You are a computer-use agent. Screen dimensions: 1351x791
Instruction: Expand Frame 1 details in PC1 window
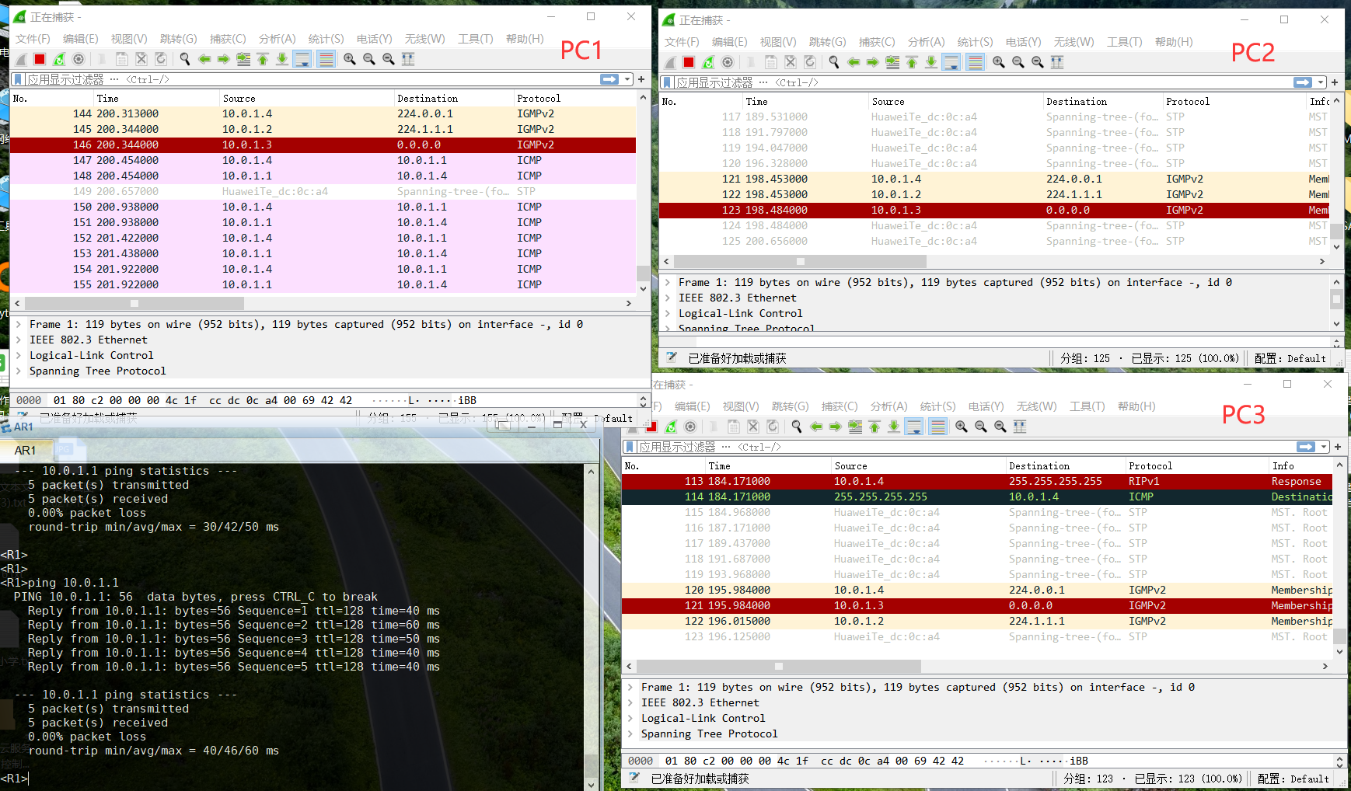pyautogui.click(x=19, y=324)
